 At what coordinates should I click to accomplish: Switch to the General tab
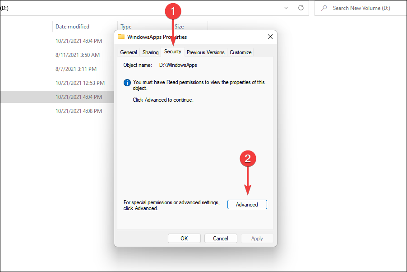tap(129, 52)
